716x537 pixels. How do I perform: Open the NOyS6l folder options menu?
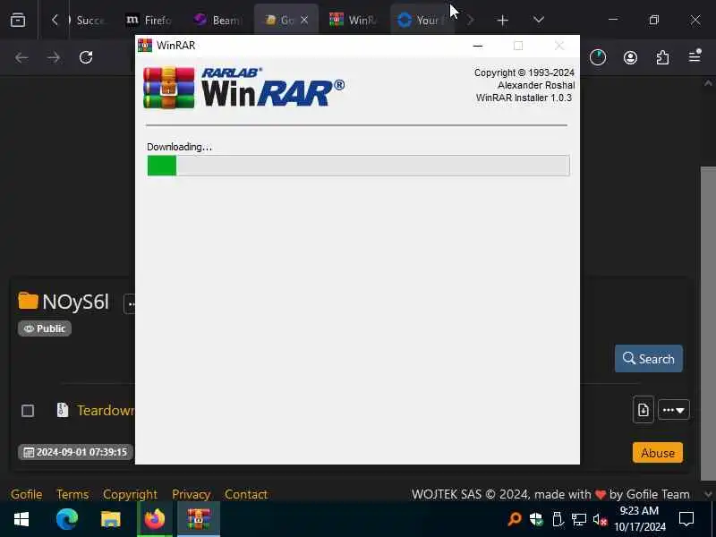click(x=130, y=304)
